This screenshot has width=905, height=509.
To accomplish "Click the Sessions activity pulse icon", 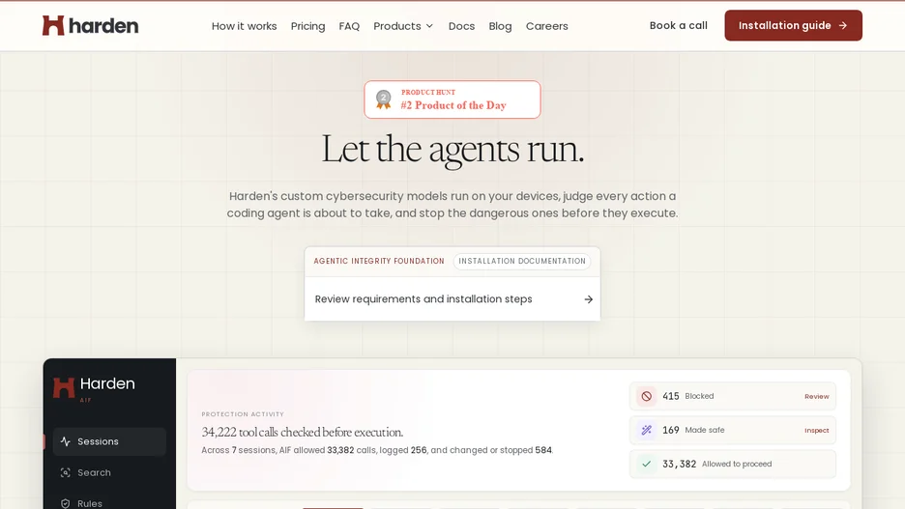I will 65,441.
